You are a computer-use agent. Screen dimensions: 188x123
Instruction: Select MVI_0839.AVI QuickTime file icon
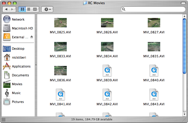pyautogui.click(x=107, y=71)
